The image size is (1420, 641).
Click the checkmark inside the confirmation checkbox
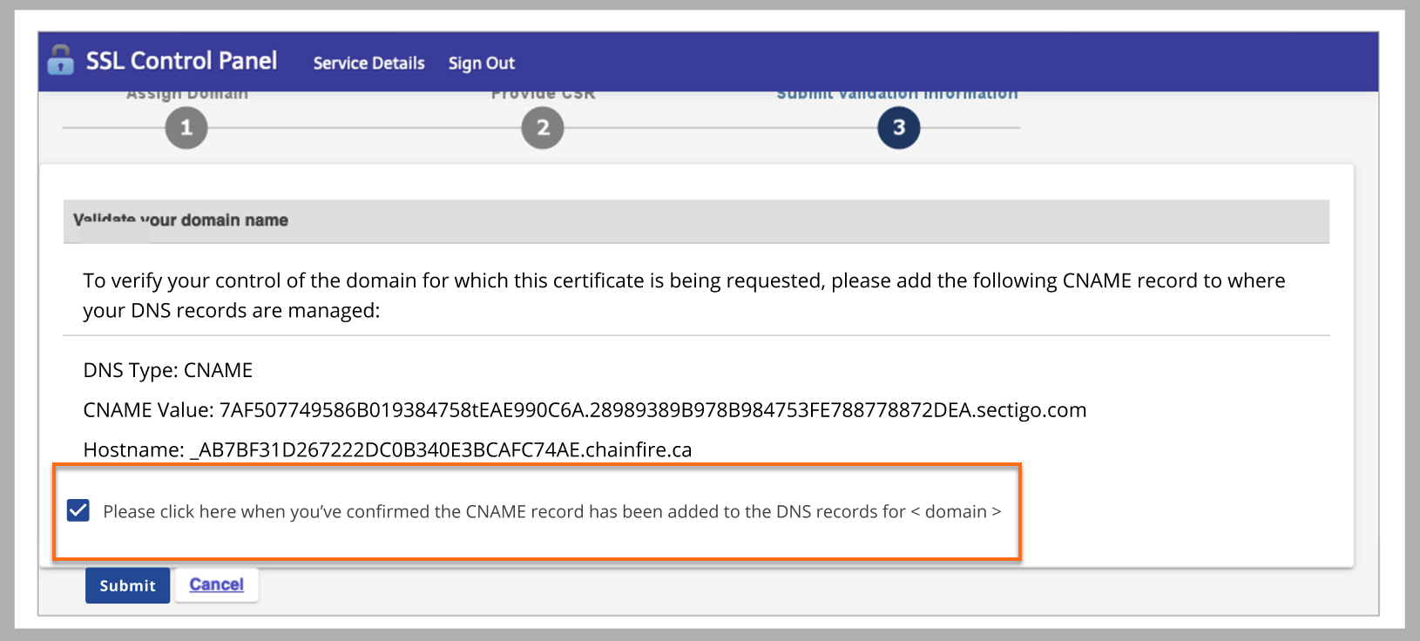pos(78,510)
